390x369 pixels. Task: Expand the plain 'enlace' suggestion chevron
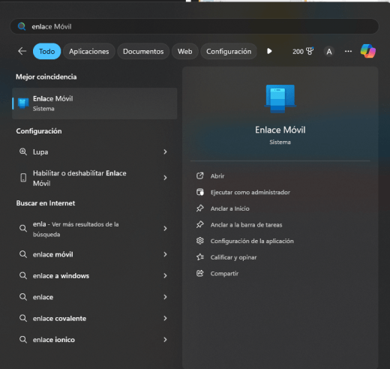(x=165, y=297)
